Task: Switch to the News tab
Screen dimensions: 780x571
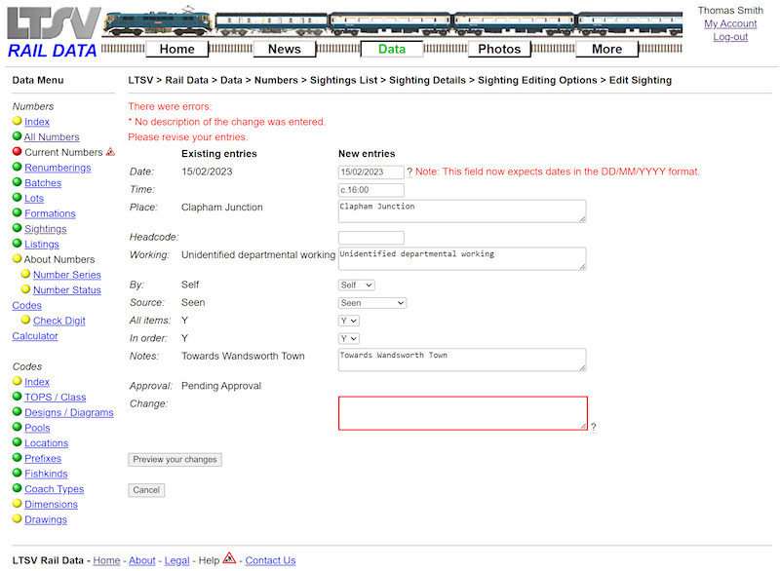Action: (284, 49)
